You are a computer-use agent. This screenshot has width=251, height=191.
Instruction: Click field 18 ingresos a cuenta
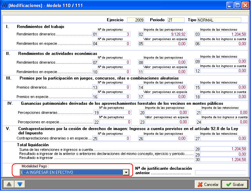223,97
